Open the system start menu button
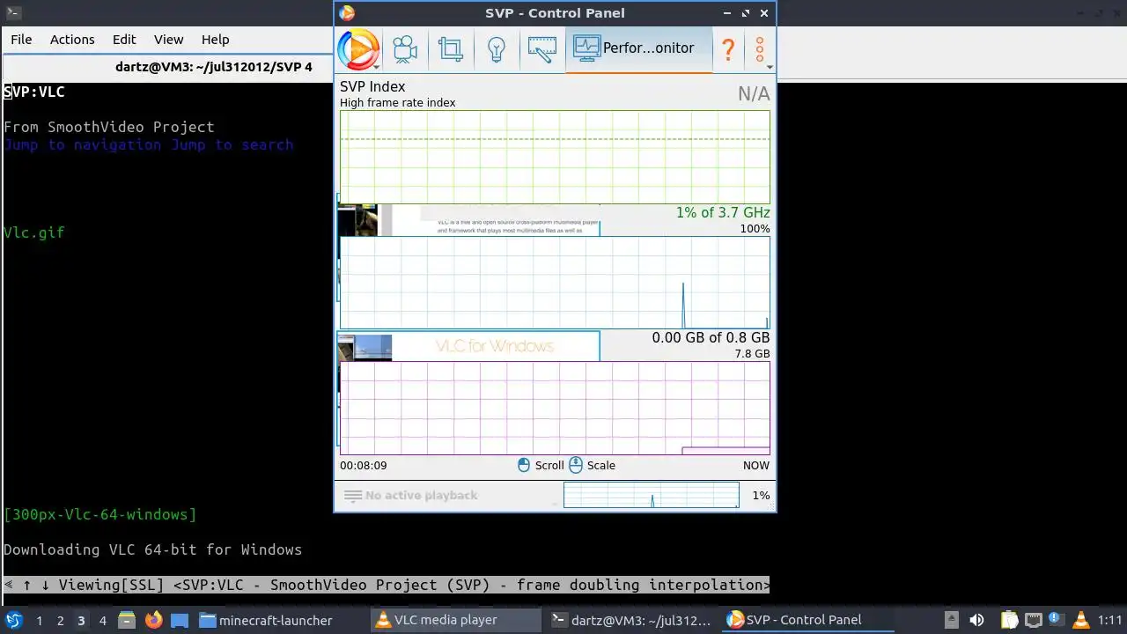The image size is (1127, 634). click(x=14, y=620)
